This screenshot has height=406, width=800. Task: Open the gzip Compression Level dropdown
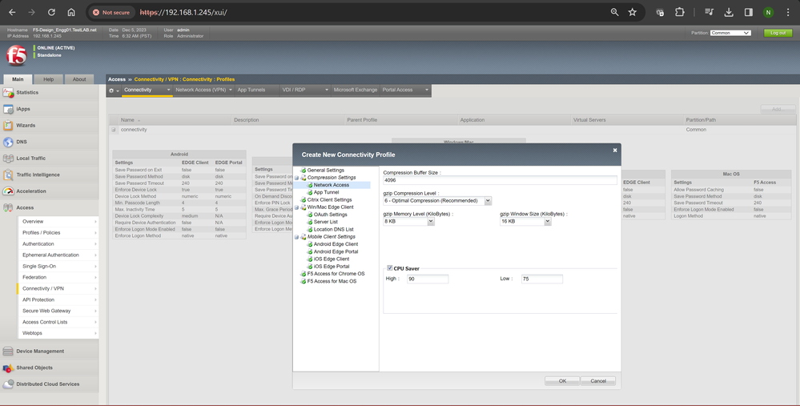tap(437, 201)
